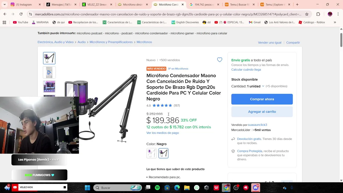The image size is (343, 193).
Task: Click the (187) reviews count
Action: pos(177,105)
